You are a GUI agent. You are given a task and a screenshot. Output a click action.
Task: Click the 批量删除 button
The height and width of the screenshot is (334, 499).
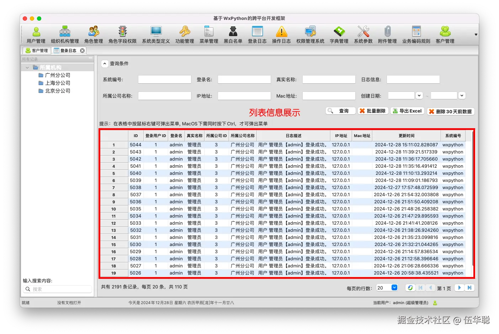point(372,111)
